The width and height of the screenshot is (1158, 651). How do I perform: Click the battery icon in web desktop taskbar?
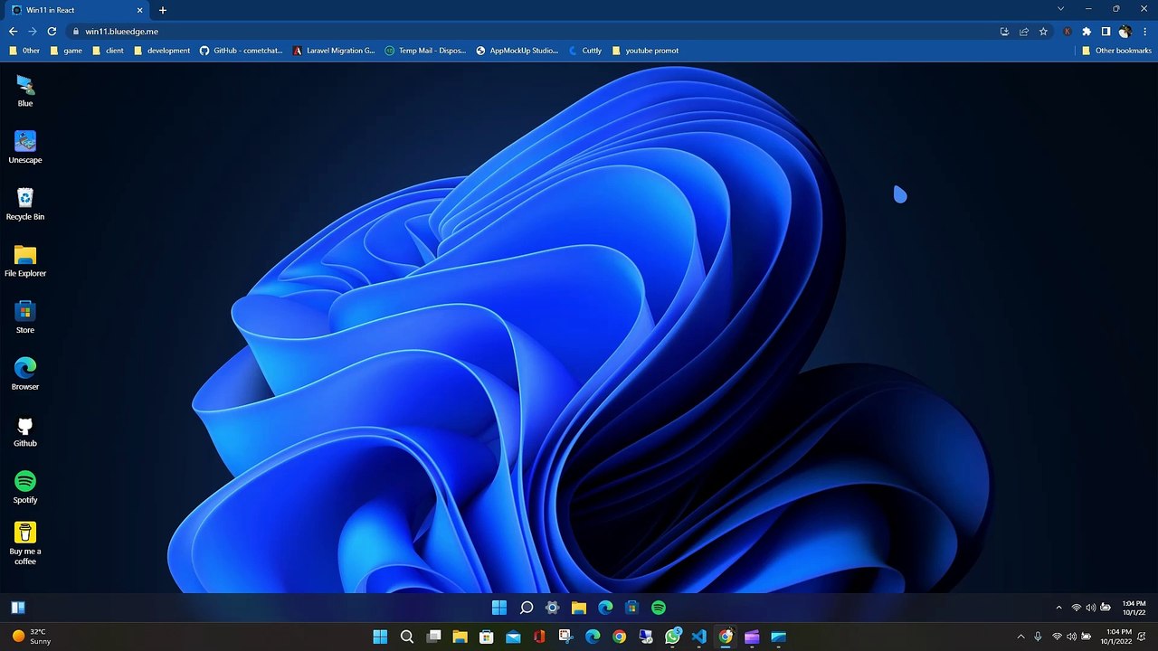tap(1105, 608)
